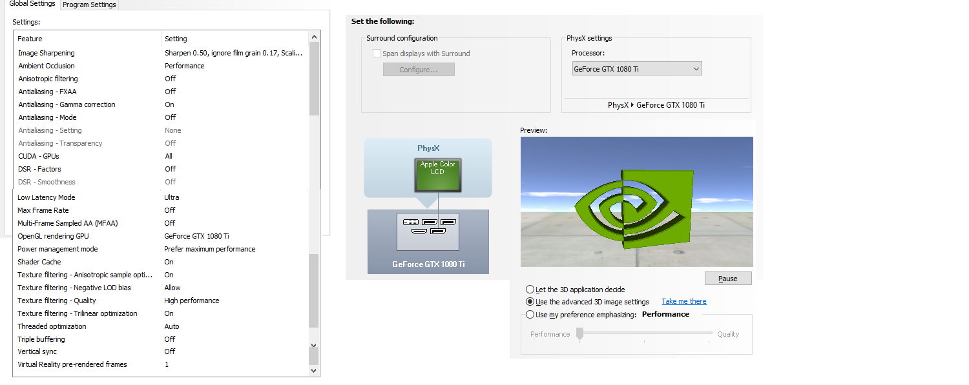The image size is (969, 385).
Task: Select the Max Frame Rate row
Action: tap(161, 210)
